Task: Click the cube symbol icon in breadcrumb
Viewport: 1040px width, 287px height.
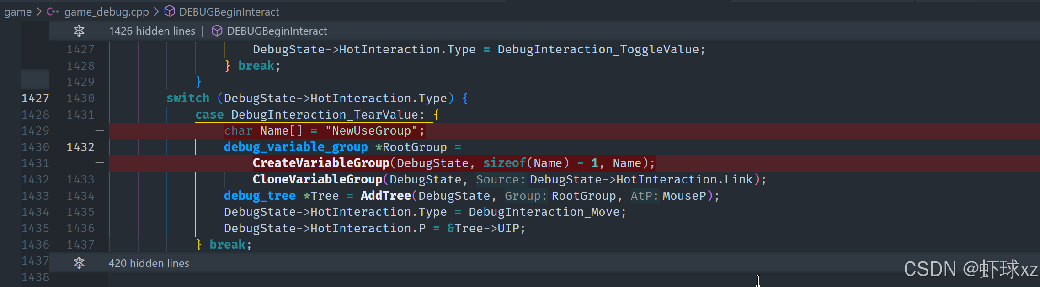Action: click(x=170, y=11)
